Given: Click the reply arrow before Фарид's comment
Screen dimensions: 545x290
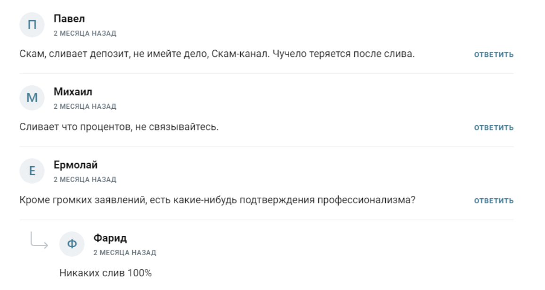Looking at the screenshot, I should coord(40,241).
